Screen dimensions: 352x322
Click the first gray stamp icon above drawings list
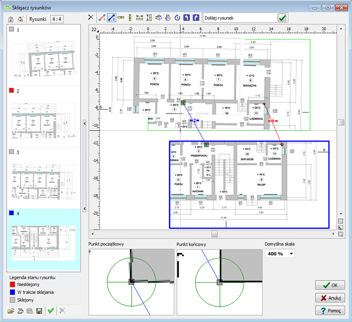pos(11,19)
